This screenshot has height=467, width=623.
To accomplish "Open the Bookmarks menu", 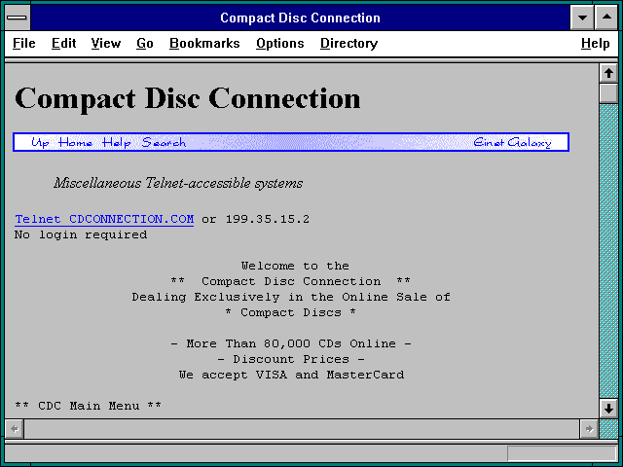I will 204,43.
